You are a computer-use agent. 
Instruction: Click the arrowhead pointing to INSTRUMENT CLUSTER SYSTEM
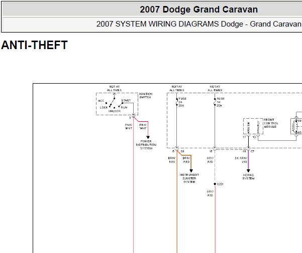pos(191,171)
